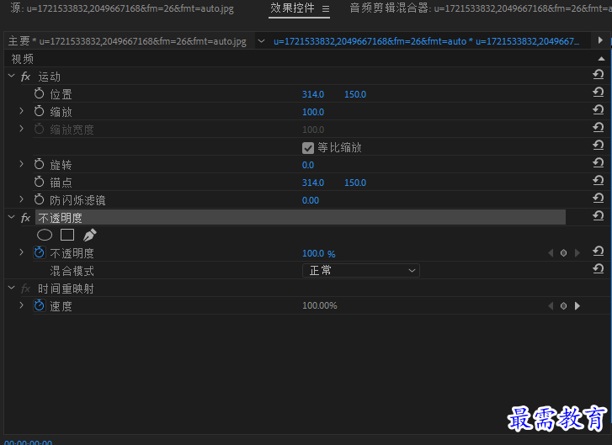Go to previous keyframe for 速度
The width and height of the screenshot is (612, 445).
551,306
